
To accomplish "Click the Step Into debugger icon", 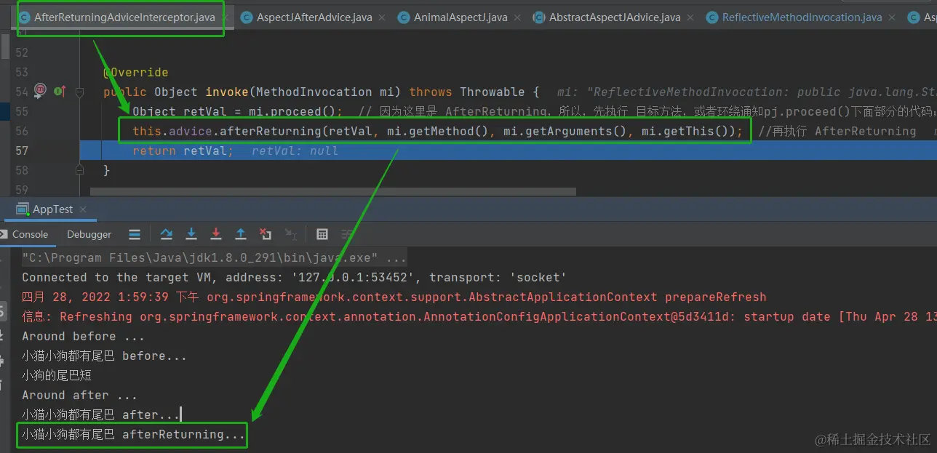I will coord(191,234).
